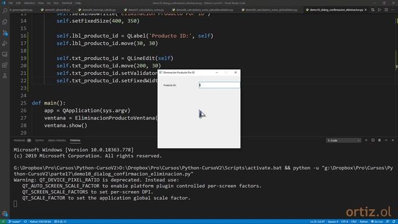Open the terminal selector dropdown '1: Code'
The image size is (398, 224).
(x=343, y=141)
